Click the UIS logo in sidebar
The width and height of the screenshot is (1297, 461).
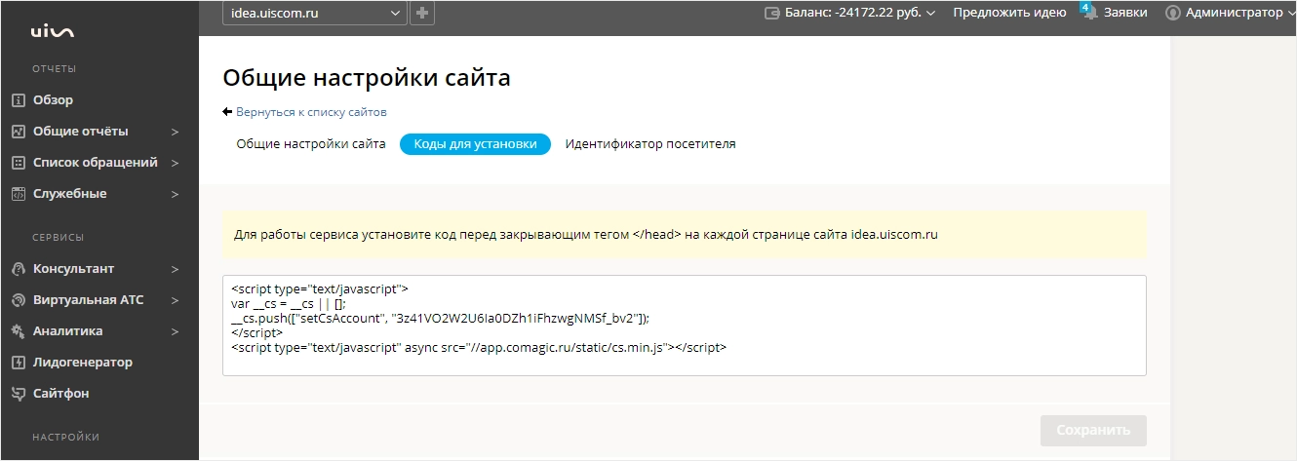tap(53, 32)
